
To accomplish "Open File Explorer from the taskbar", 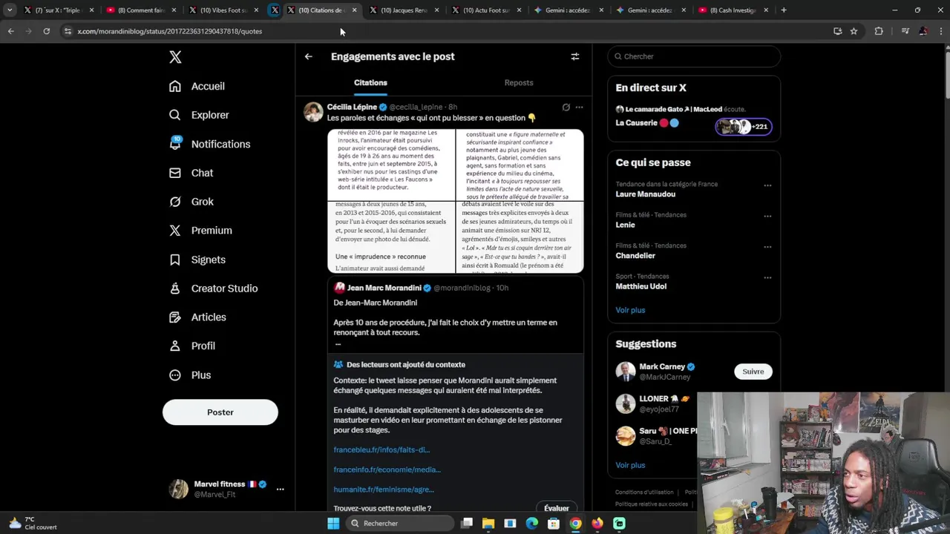I will (488, 524).
